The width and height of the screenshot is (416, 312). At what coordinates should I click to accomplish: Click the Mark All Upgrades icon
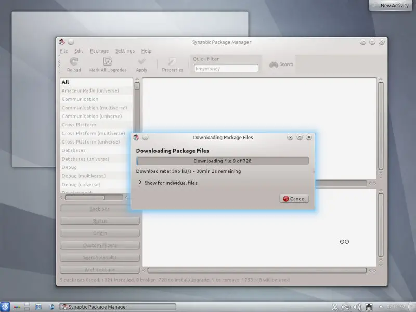(108, 61)
